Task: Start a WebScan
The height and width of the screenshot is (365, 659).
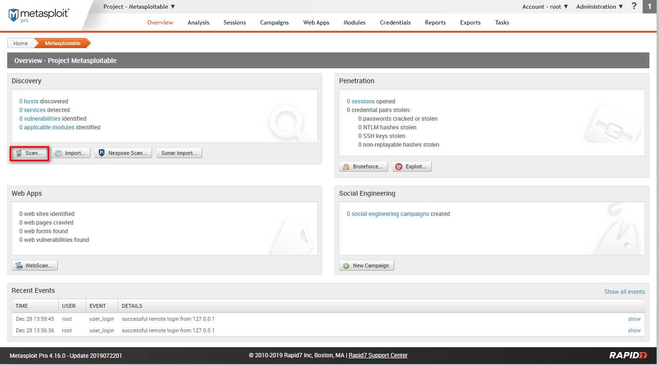Action: click(35, 266)
